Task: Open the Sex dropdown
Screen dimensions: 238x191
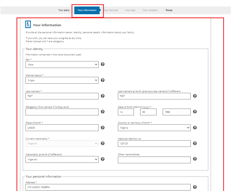Action: 62,65
